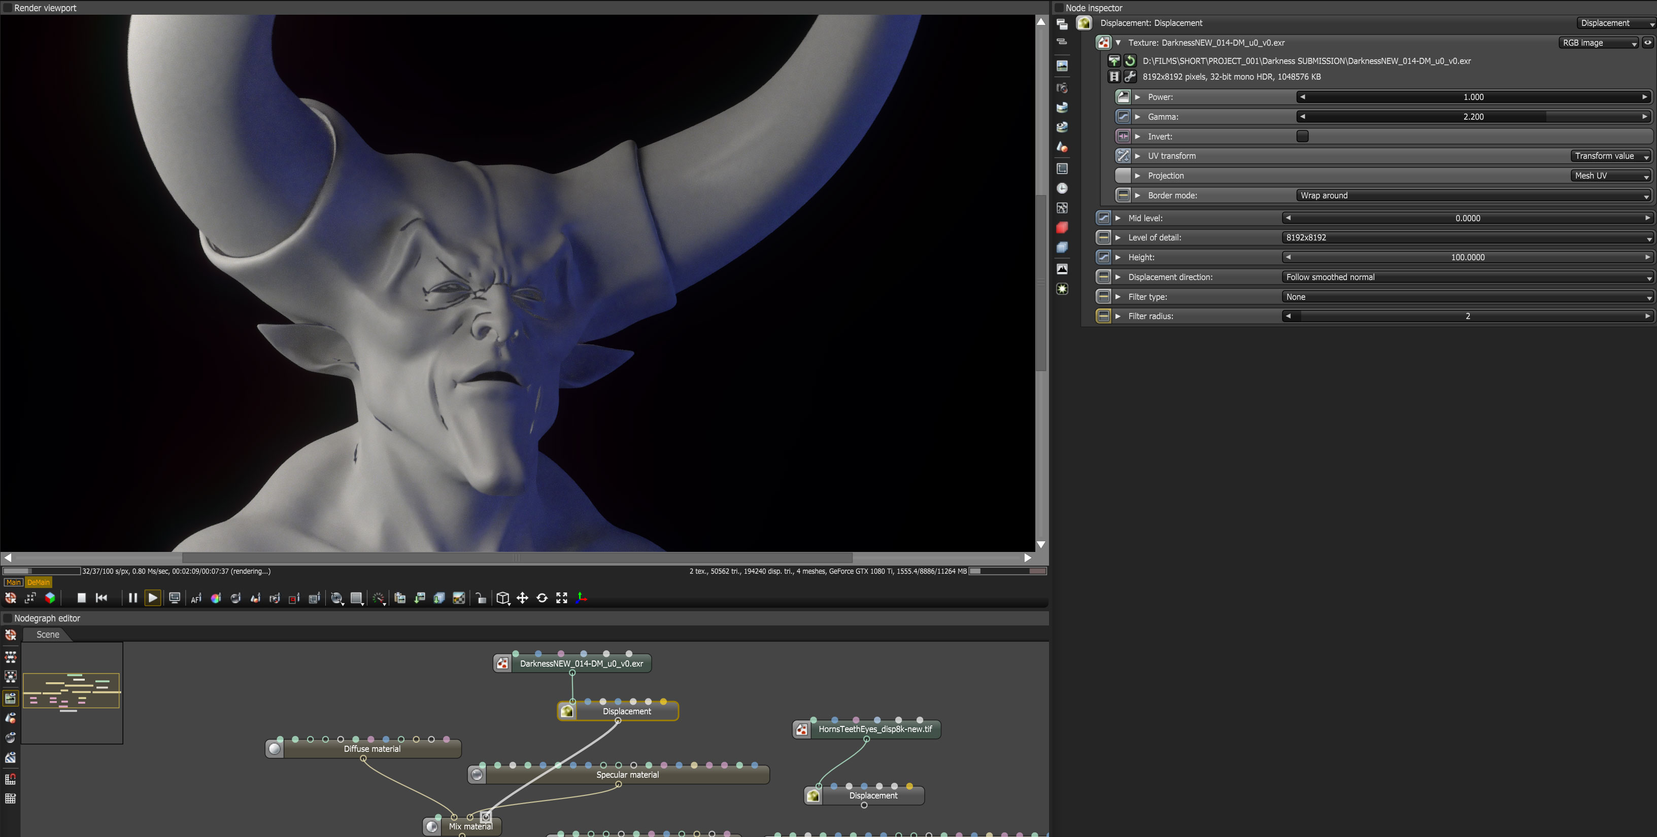Toggle the world coordinate axes icon
Image resolution: width=1657 pixels, height=837 pixels.
[582, 598]
